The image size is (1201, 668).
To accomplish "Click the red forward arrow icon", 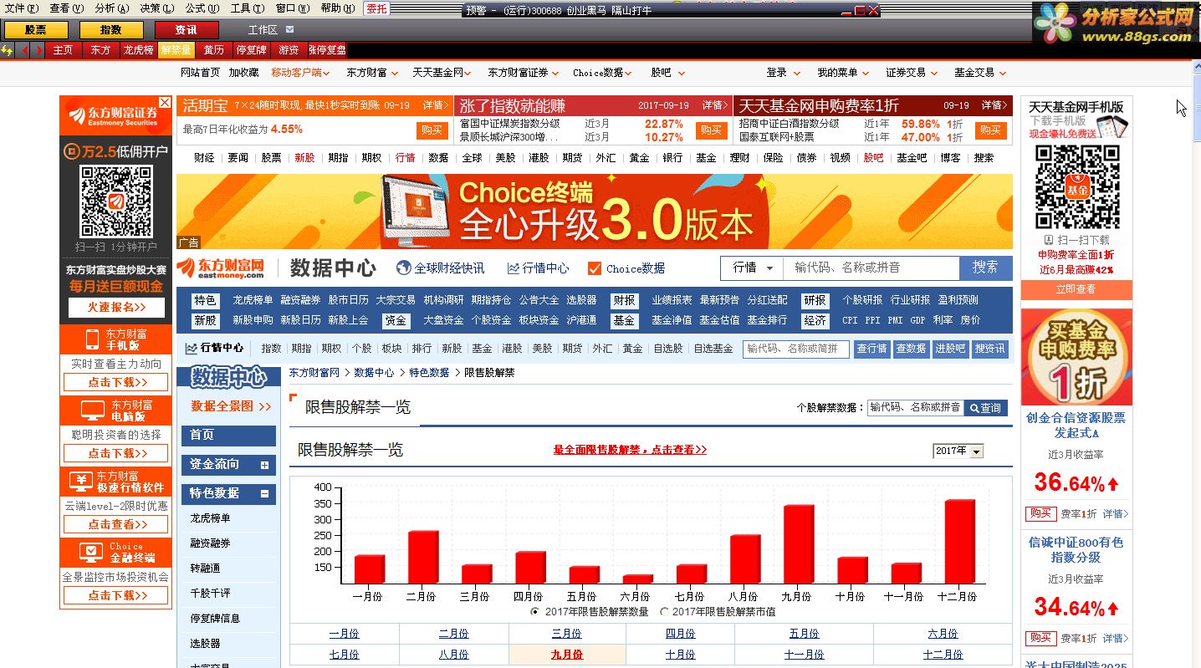I will tap(38, 50).
